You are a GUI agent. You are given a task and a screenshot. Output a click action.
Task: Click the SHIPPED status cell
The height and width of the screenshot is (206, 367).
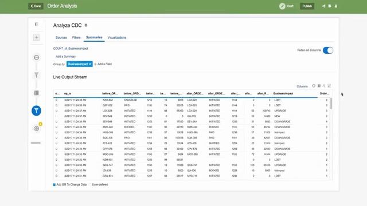coord(214,143)
